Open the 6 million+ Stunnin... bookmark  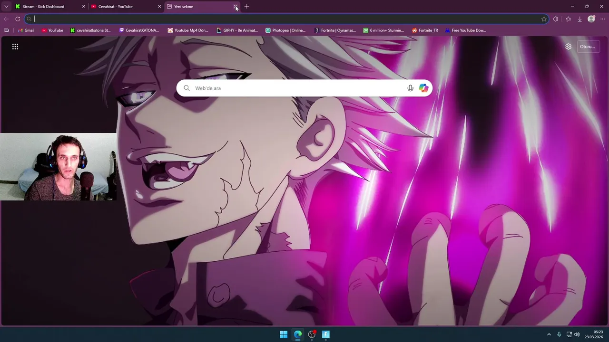(383, 30)
